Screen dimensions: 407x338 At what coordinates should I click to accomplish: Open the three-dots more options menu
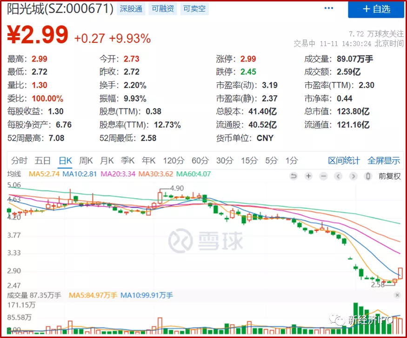328,8
